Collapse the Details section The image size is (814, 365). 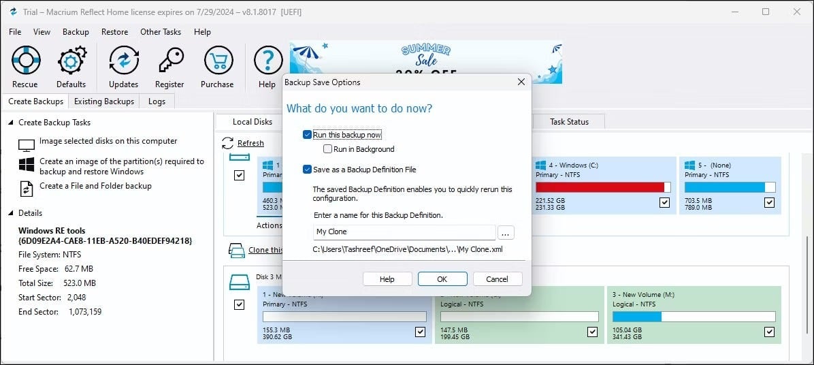[11, 213]
